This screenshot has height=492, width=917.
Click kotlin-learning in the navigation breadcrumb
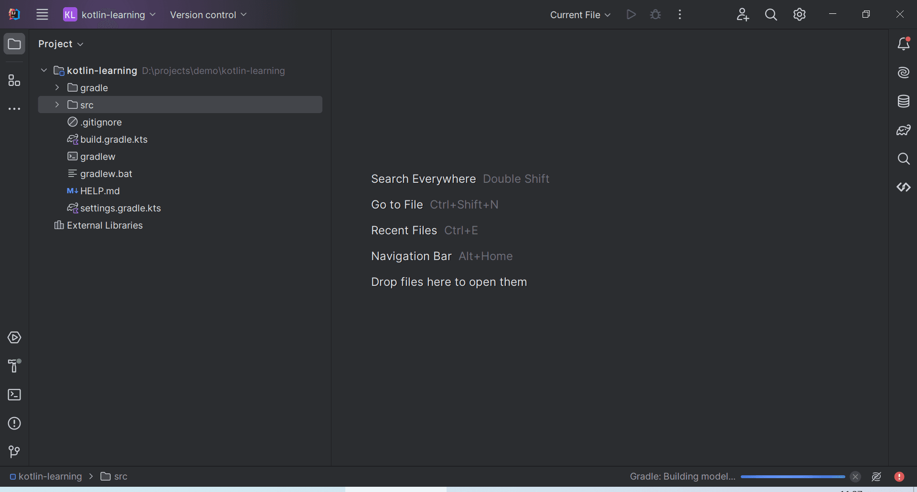(50, 476)
